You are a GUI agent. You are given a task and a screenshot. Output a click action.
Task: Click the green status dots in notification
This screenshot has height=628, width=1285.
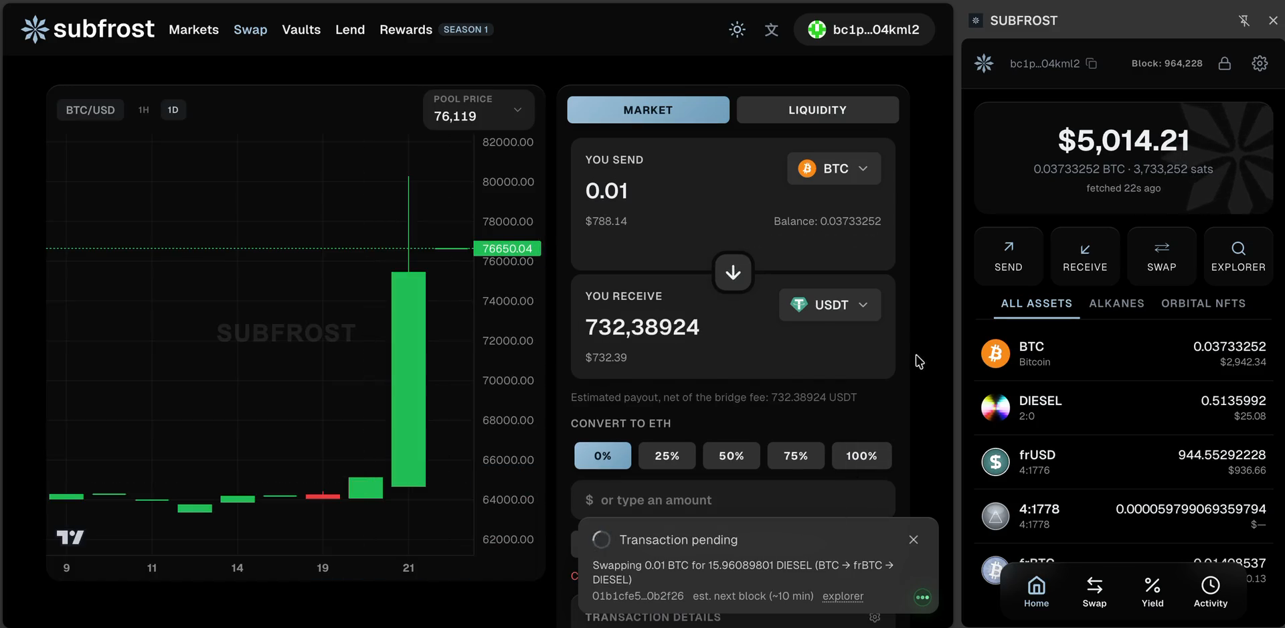point(922,597)
